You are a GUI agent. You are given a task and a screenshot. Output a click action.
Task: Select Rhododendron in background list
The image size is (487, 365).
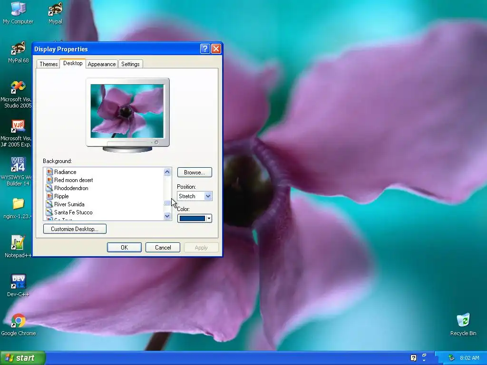tap(71, 188)
